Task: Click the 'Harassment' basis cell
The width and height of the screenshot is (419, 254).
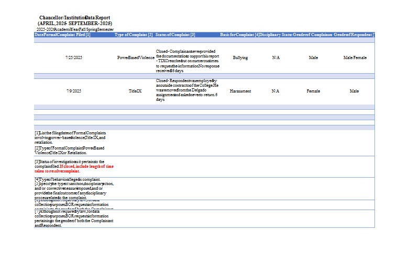Action: (x=240, y=91)
